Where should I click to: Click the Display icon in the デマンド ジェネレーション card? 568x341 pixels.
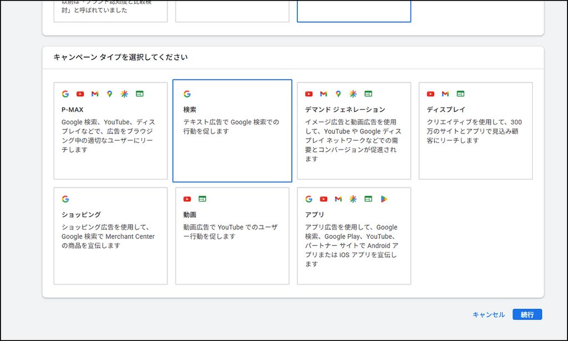pyautogui.click(x=368, y=94)
